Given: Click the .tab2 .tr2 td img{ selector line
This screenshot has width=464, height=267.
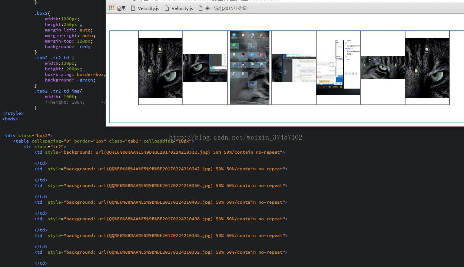Looking at the screenshot, I should click(x=58, y=91).
